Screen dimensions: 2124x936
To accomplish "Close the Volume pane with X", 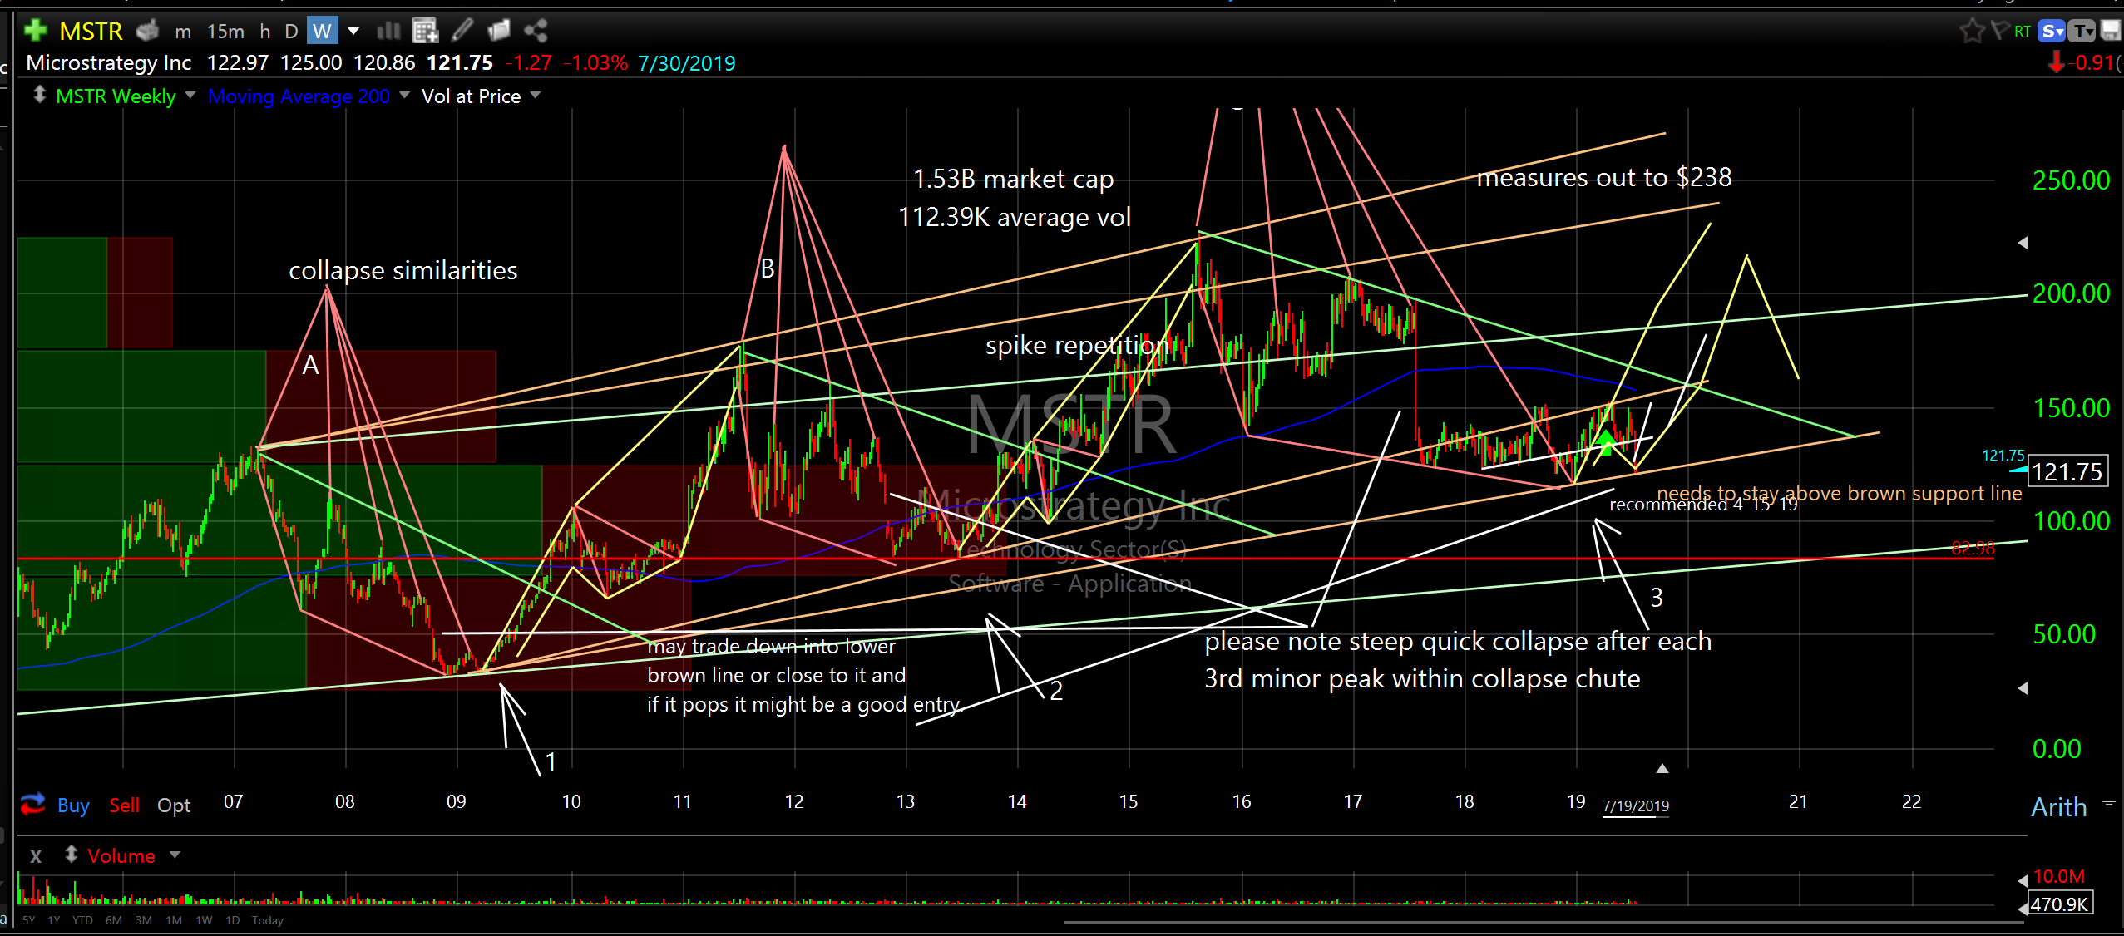I will tap(36, 855).
